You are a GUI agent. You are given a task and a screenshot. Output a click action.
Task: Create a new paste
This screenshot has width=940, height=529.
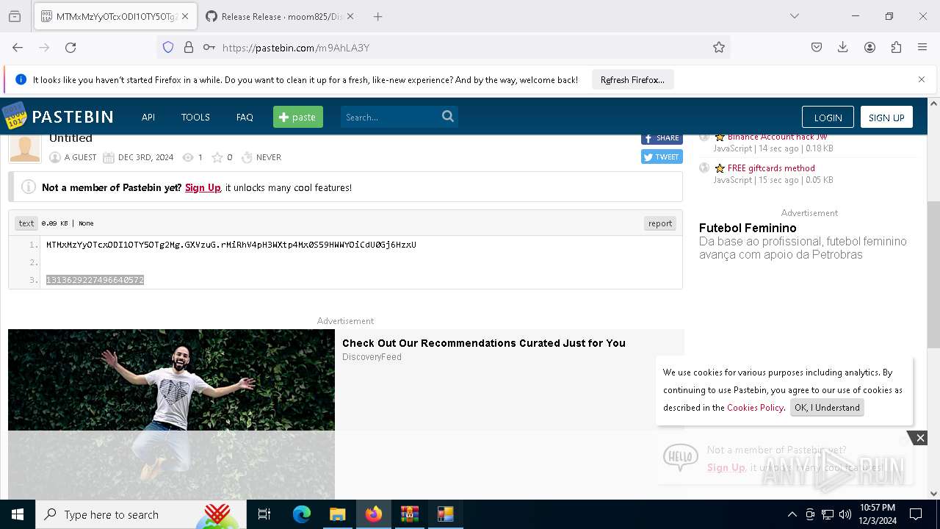(298, 117)
